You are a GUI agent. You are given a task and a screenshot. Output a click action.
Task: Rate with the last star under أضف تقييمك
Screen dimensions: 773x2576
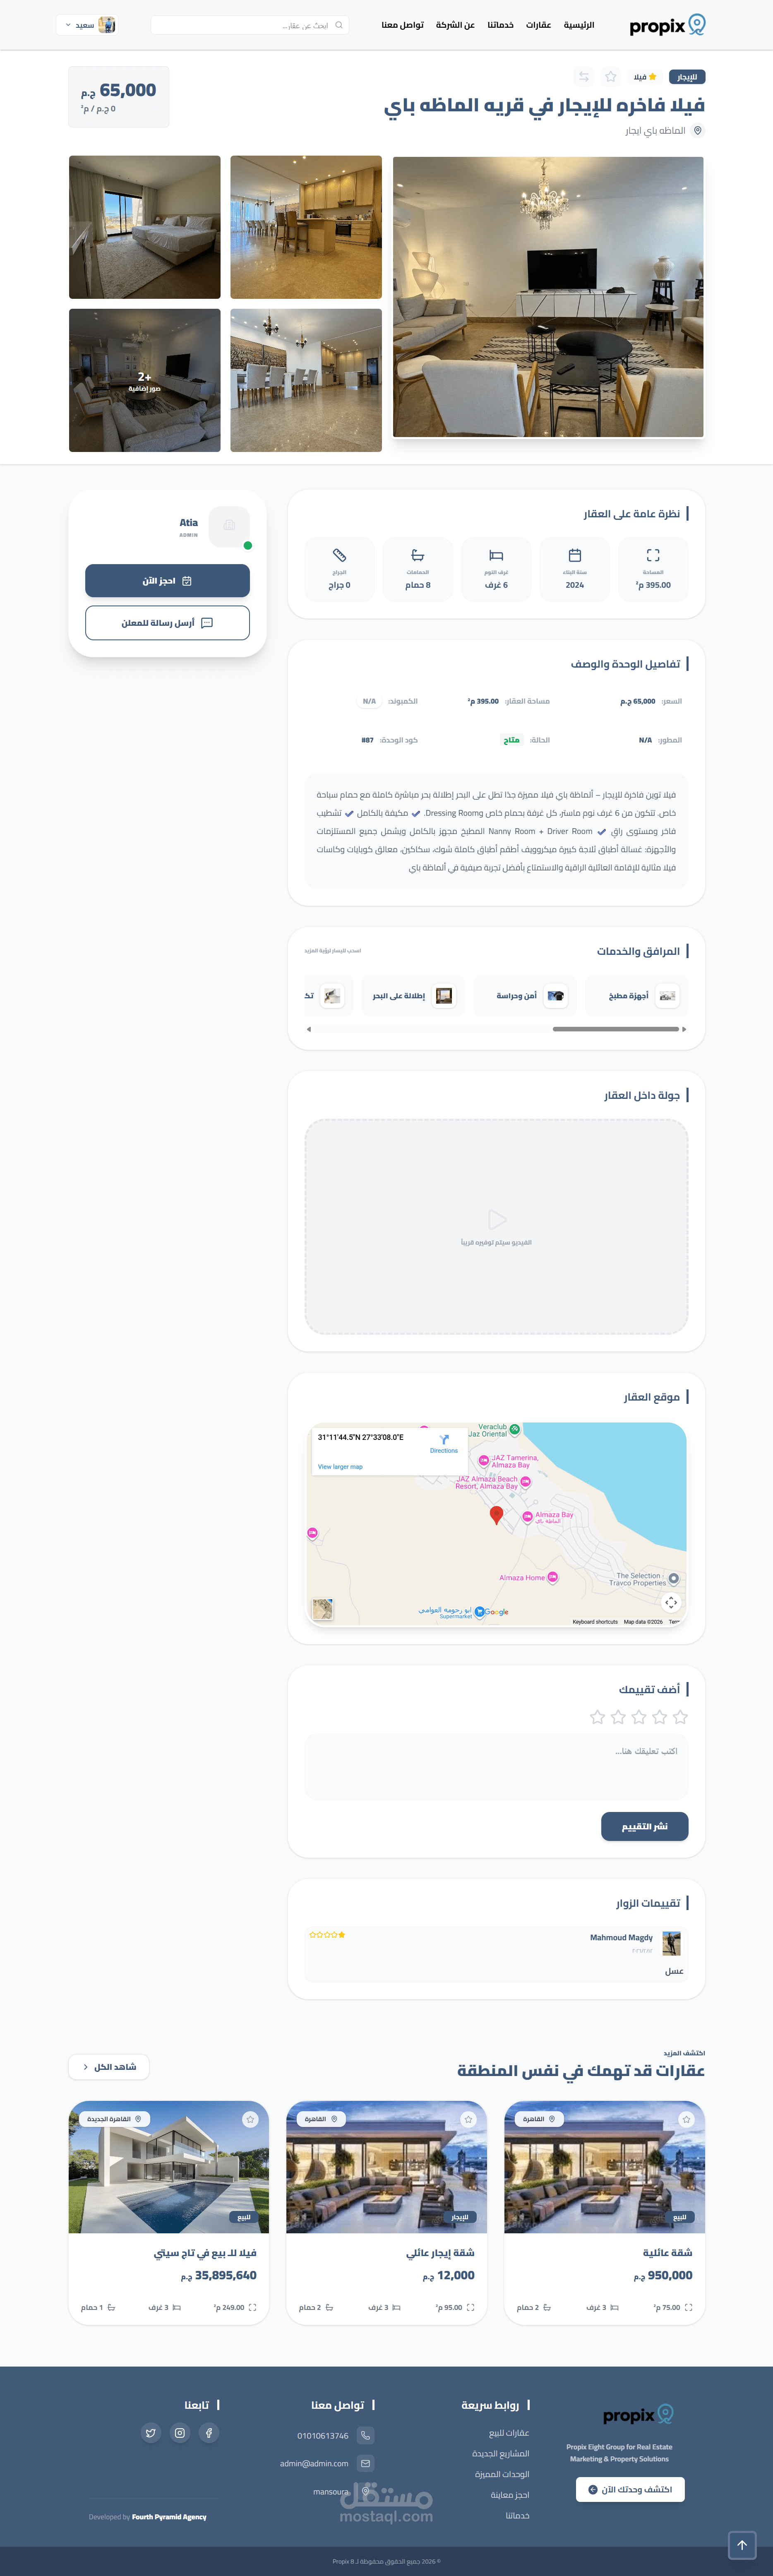point(597,1717)
